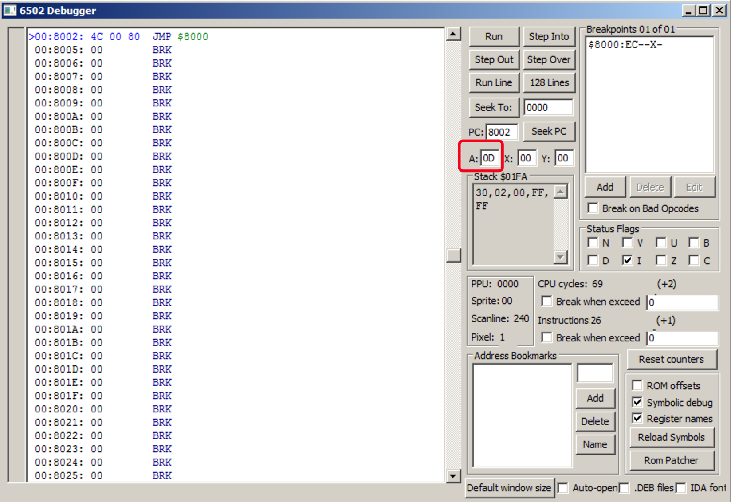Enable Break on Bad Opcodes
This screenshot has width=731, height=502.
[x=593, y=208]
